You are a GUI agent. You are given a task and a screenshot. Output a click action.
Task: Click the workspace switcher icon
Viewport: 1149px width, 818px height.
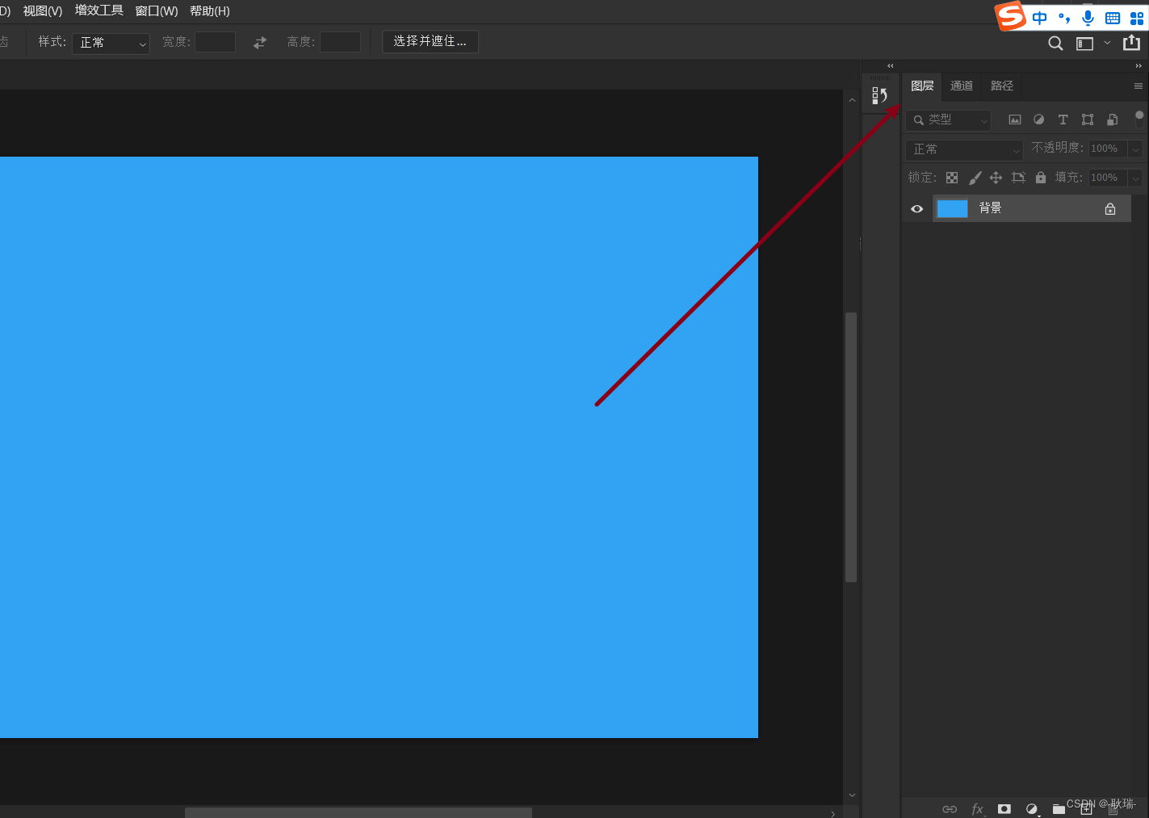pos(1084,44)
